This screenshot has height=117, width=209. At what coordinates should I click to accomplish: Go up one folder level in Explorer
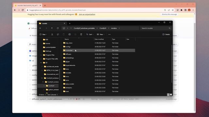(x=52, y=28)
